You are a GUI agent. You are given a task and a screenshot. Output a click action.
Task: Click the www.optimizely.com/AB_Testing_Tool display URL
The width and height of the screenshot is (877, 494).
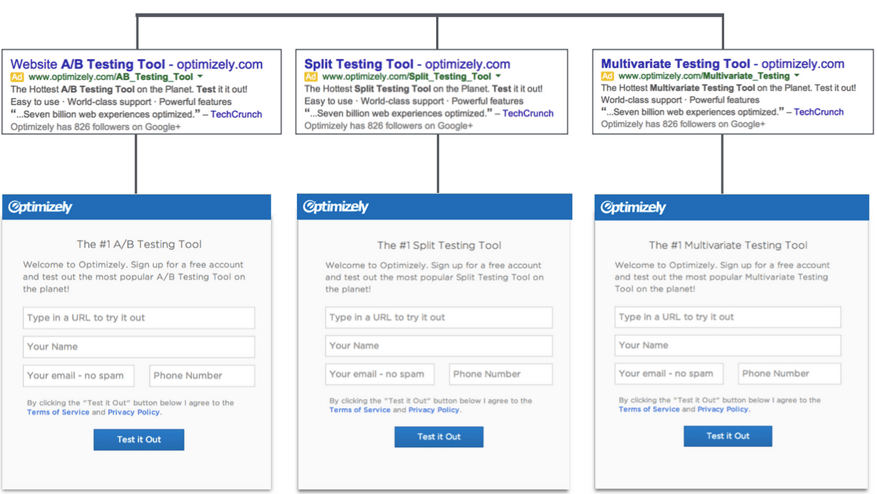click(x=110, y=77)
